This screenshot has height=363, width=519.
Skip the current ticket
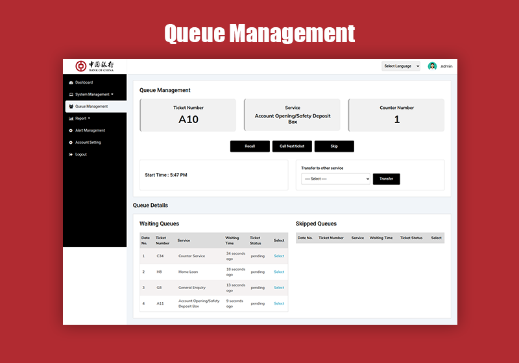[334, 146]
